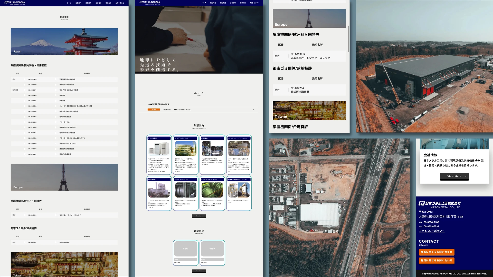The height and width of the screenshot is (277, 493).
Task: Click the top-down aerial photo beside the highway
Action: tap(339, 208)
